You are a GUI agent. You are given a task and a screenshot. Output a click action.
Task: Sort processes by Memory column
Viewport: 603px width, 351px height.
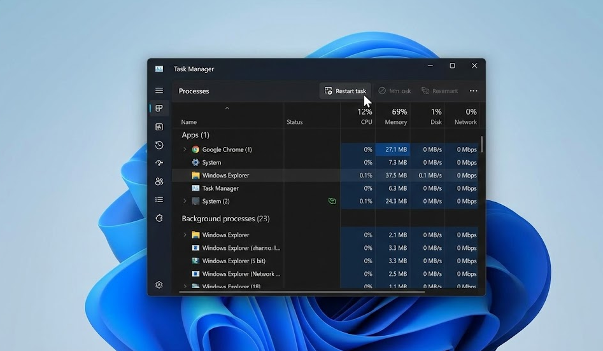[393, 116]
